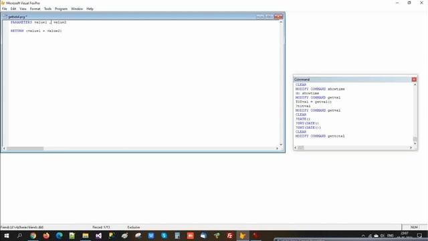Click the NUM indicator in status bar
Viewport: 428px width, 241px height.
(414, 227)
